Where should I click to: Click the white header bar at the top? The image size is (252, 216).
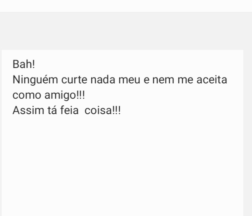click(x=126, y=6)
